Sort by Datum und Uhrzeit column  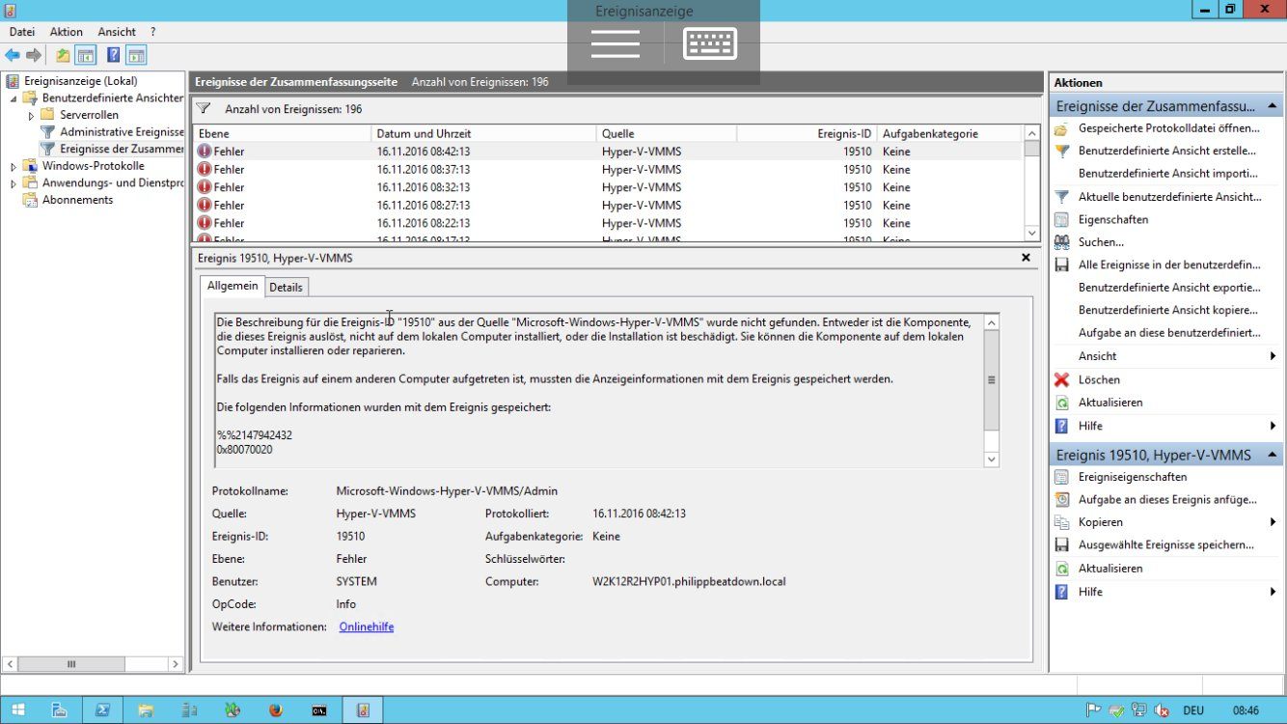point(483,133)
